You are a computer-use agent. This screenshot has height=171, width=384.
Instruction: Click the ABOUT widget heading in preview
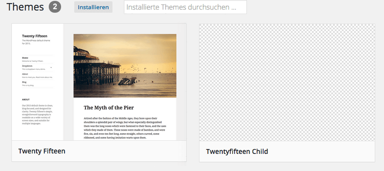(x=26, y=100)
